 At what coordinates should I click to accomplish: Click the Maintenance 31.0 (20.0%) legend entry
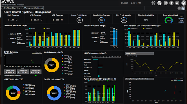pos(29,85)
